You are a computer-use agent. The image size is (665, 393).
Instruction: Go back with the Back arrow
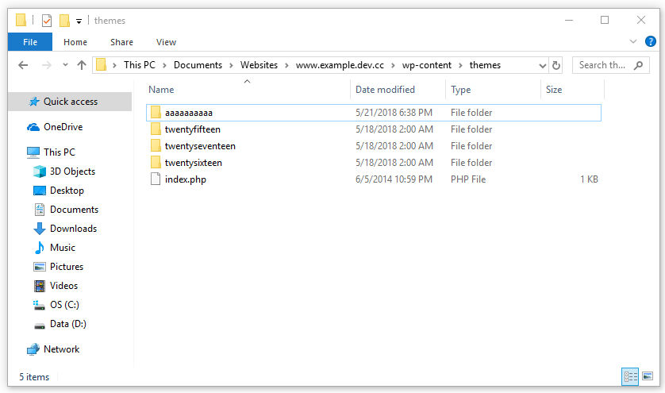23,65
